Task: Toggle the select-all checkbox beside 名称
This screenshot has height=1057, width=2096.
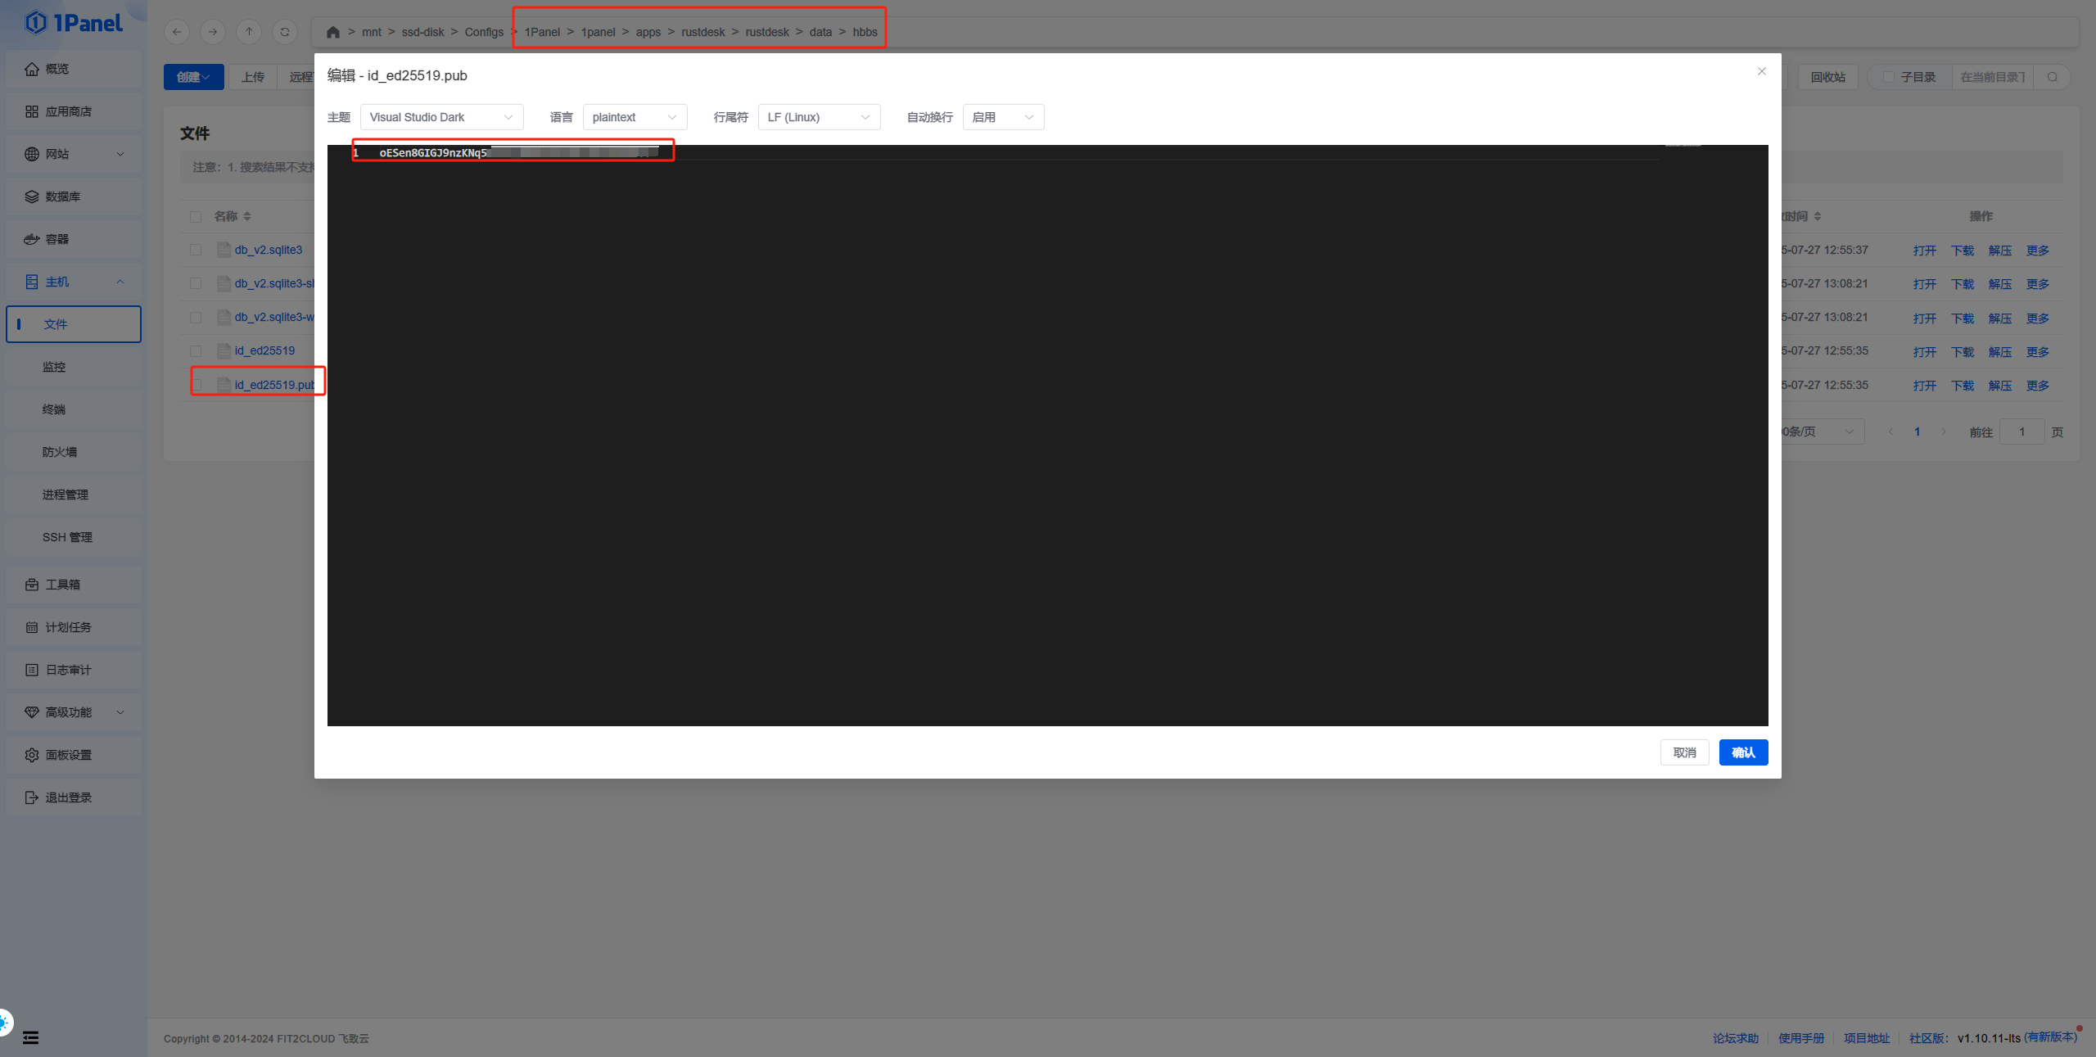Action: [196, 216]
